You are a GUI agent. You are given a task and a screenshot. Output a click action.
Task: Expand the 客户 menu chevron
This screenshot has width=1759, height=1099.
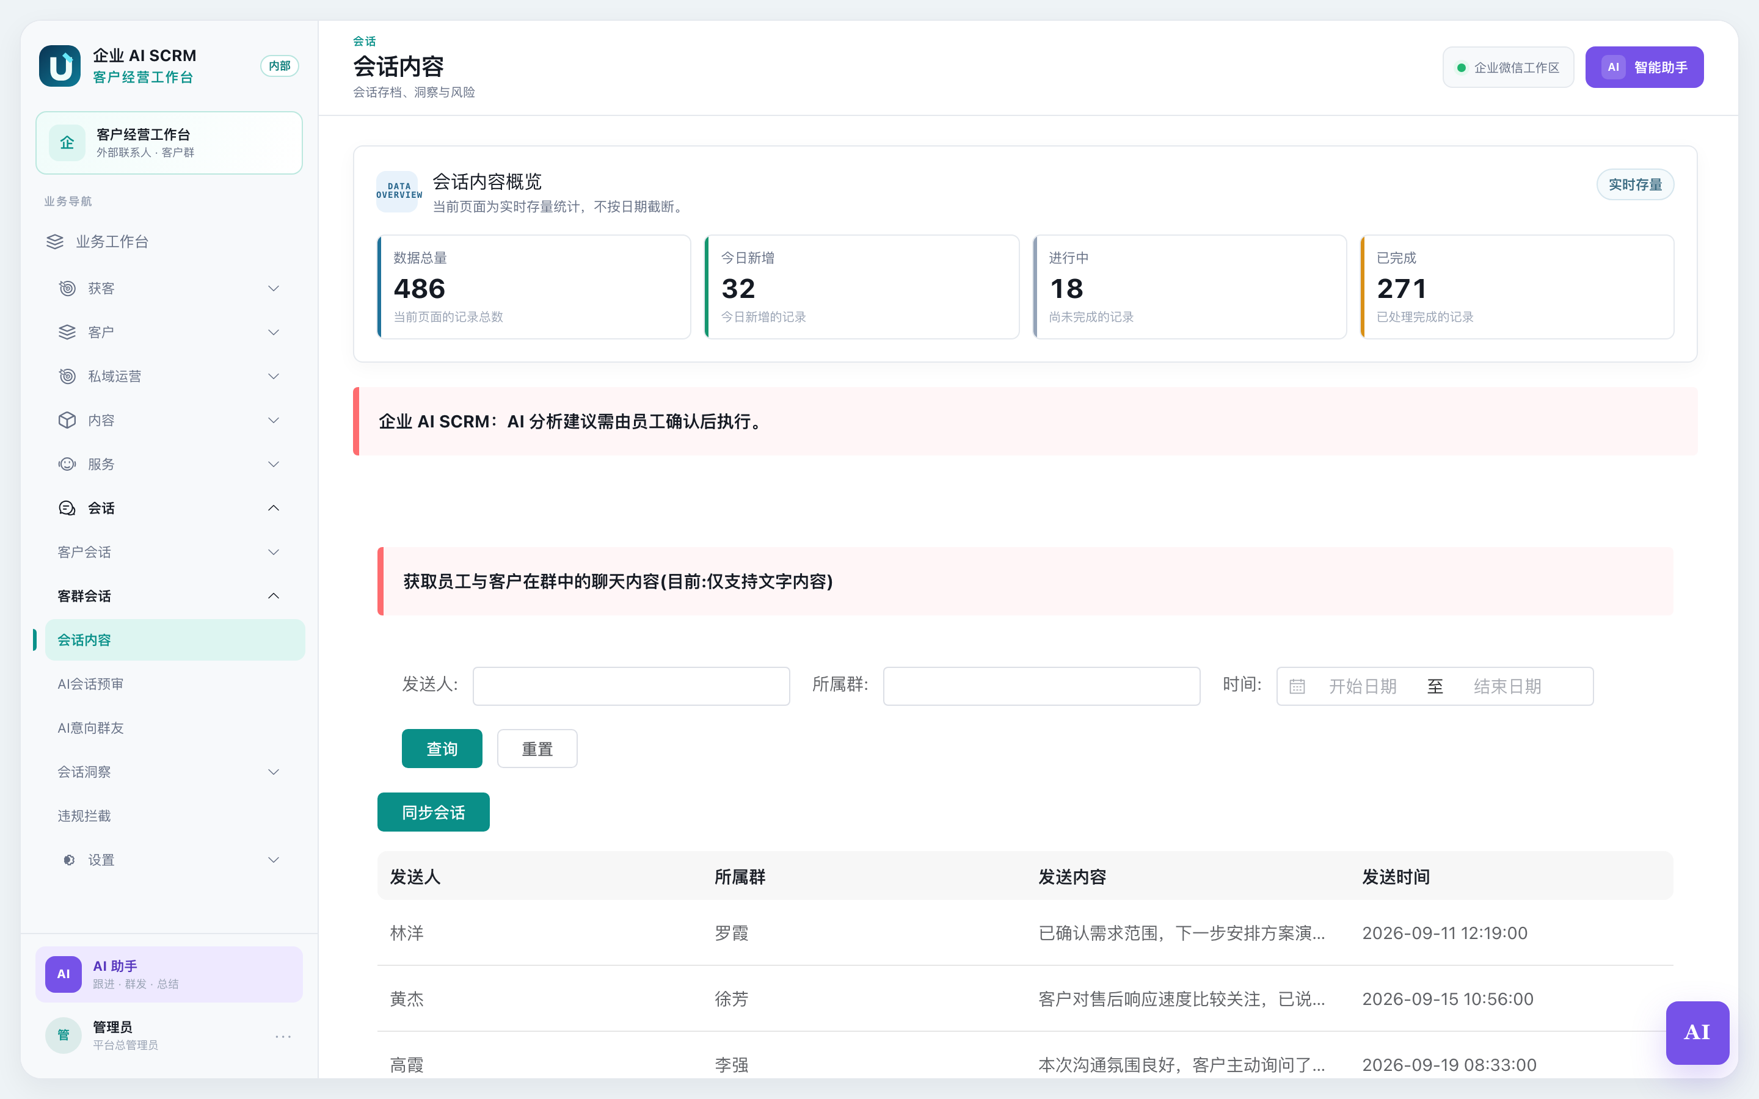point(273,332)
